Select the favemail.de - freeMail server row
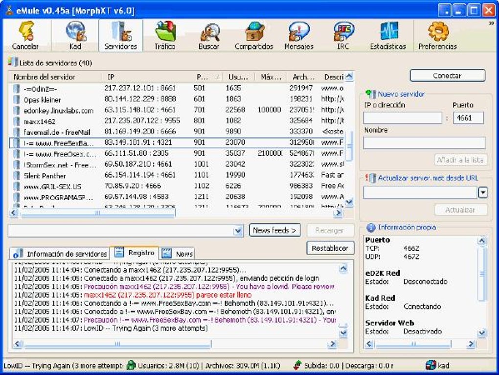This screenshot has width=499, height=375. 178,132
